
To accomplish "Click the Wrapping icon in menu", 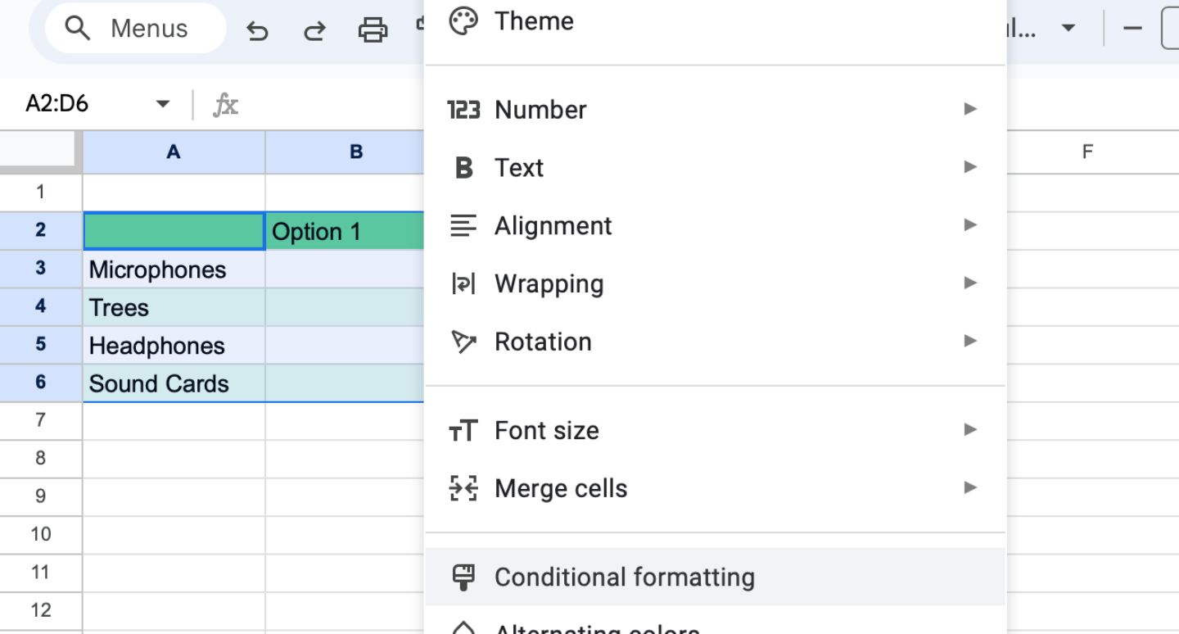I will click(x=463, y=283).
